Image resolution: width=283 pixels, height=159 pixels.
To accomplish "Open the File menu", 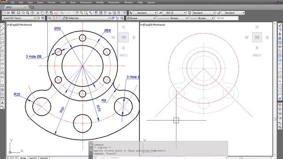I will [12, 2].
